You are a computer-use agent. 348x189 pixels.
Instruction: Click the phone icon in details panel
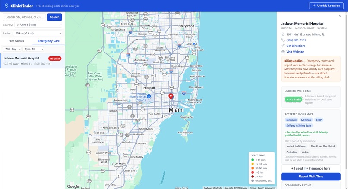(283, 40)
